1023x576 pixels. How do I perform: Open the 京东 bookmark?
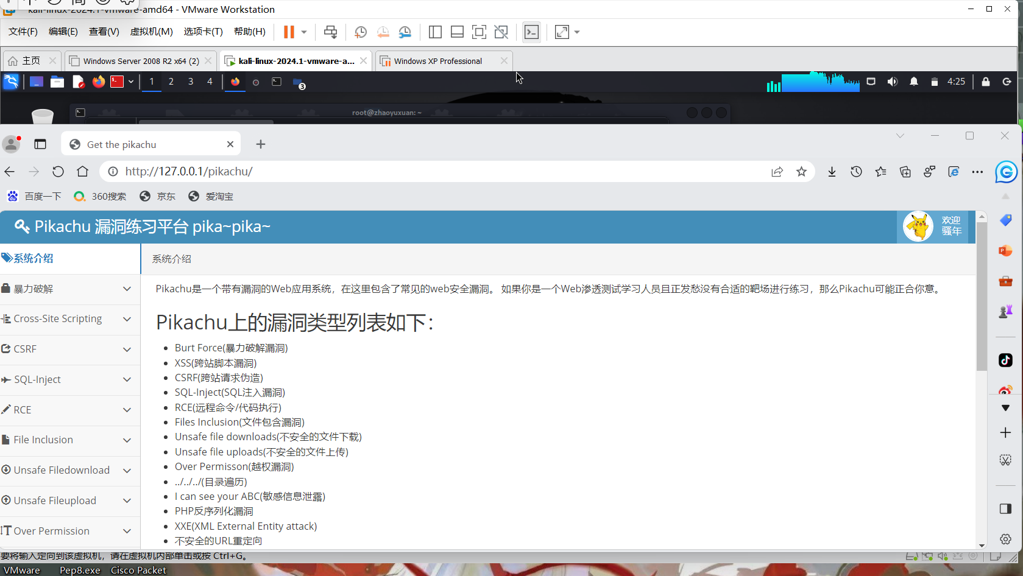pyautogui.click(x=157, y=196)
